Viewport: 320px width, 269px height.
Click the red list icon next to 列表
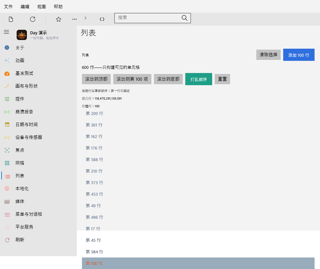pos(7,176)
